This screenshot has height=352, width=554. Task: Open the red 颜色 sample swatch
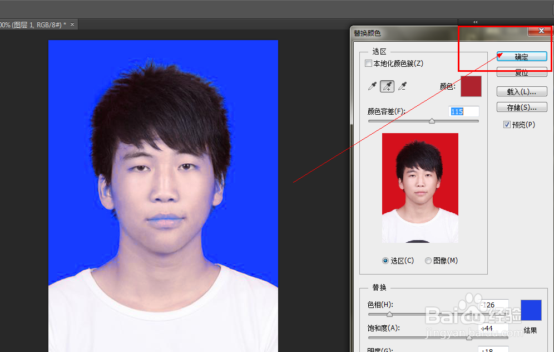(x=471, y=86)
